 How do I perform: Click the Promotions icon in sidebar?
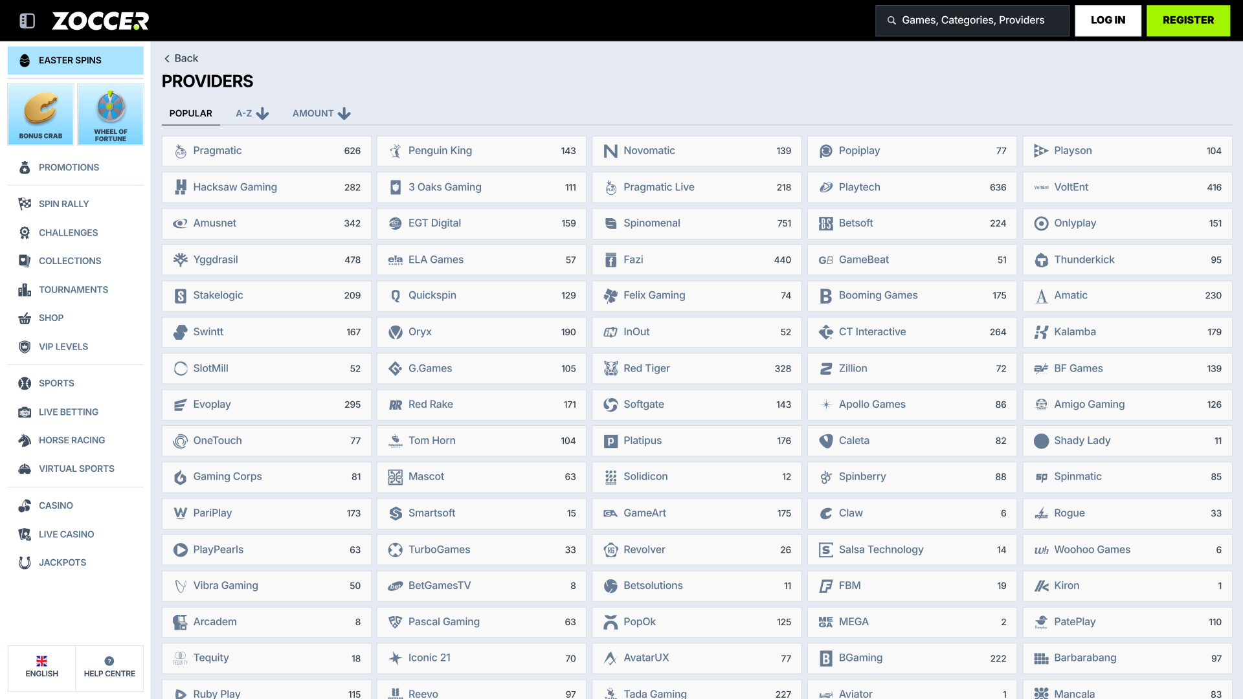click(x=25, y=168)
